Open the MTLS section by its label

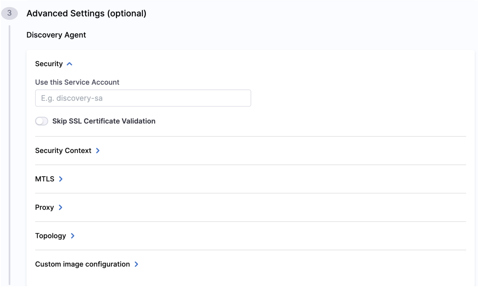[45, 179]
